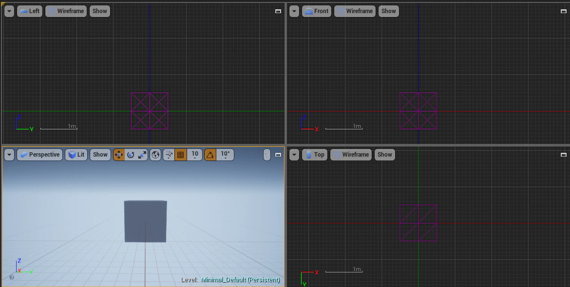Open Show menu in Front viewport

389,11
